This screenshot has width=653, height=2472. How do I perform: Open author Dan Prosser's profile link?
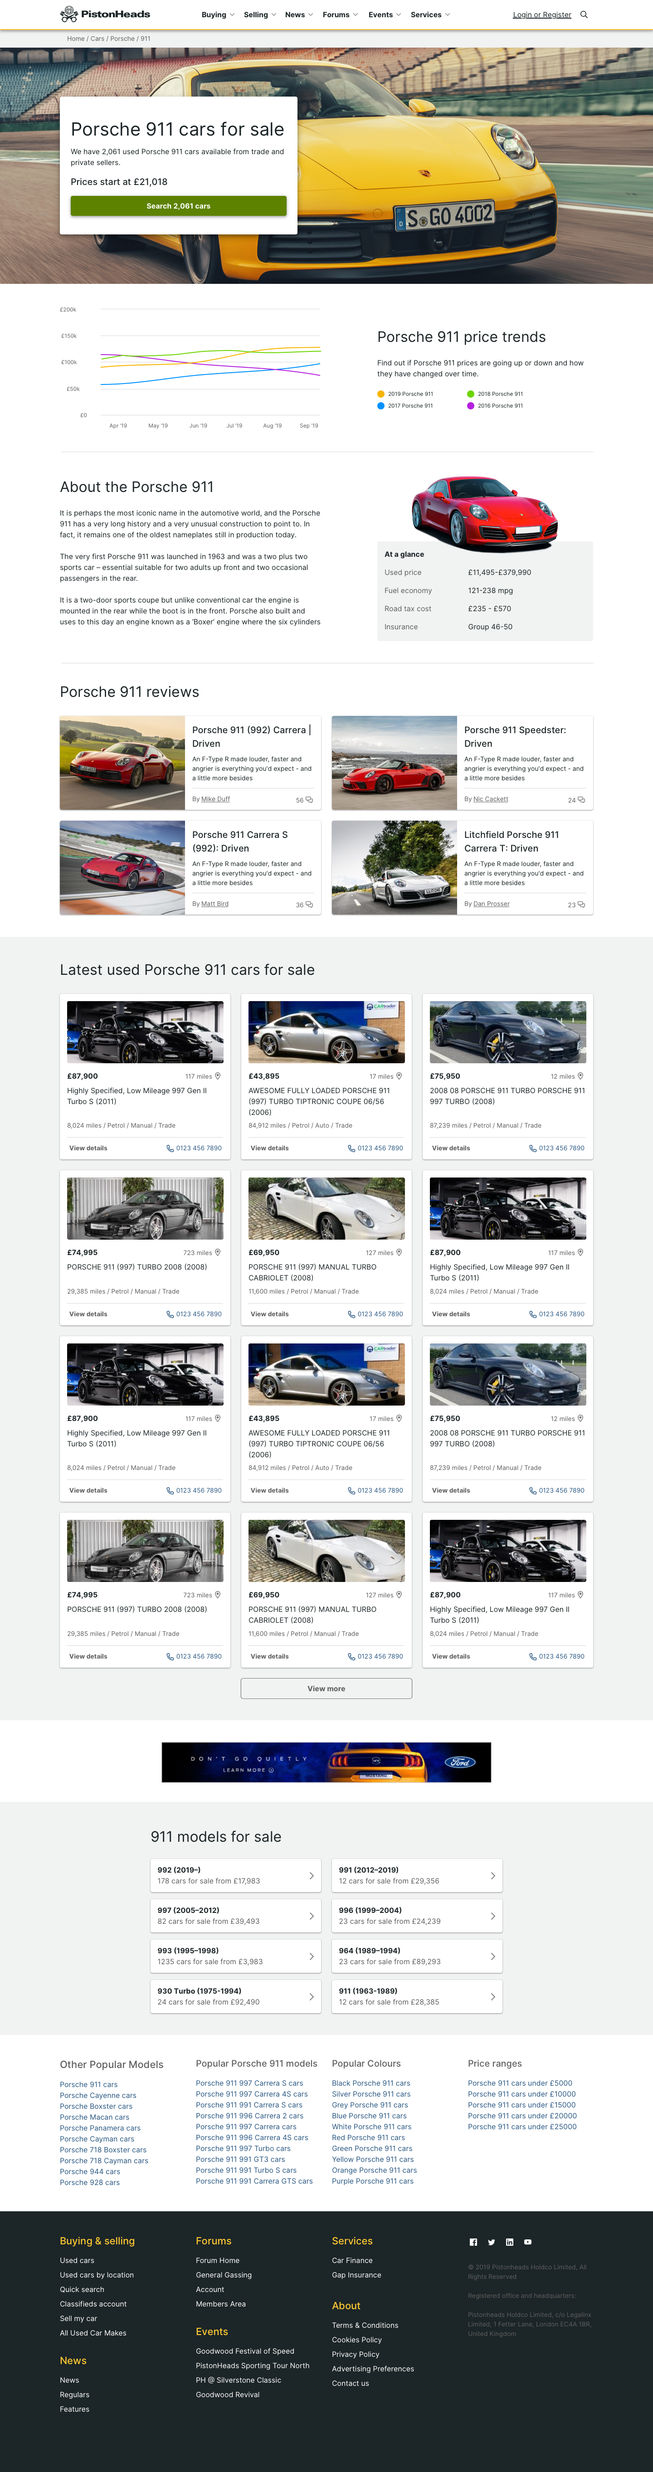click(x=492, y=903)
